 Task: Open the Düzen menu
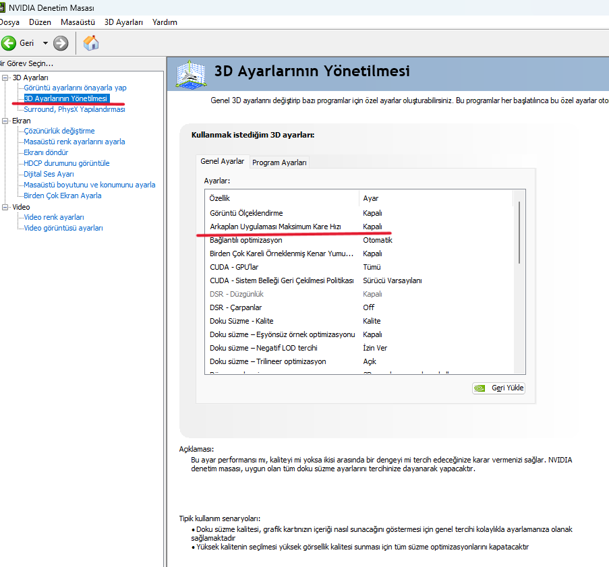40,22
